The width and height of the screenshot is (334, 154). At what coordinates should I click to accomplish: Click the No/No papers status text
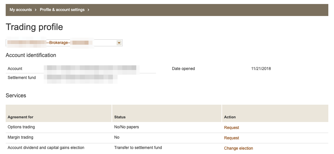coord(126,127)
